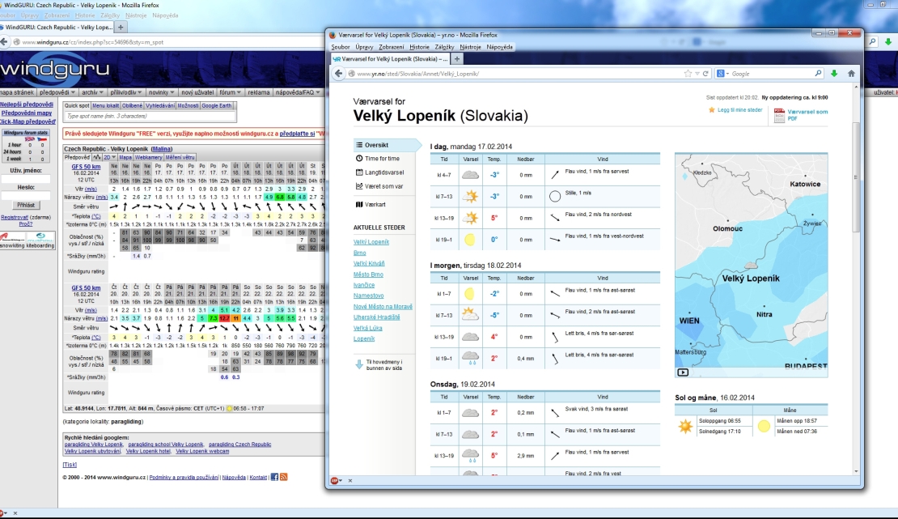Click the Legg til mine steder link

740,109
